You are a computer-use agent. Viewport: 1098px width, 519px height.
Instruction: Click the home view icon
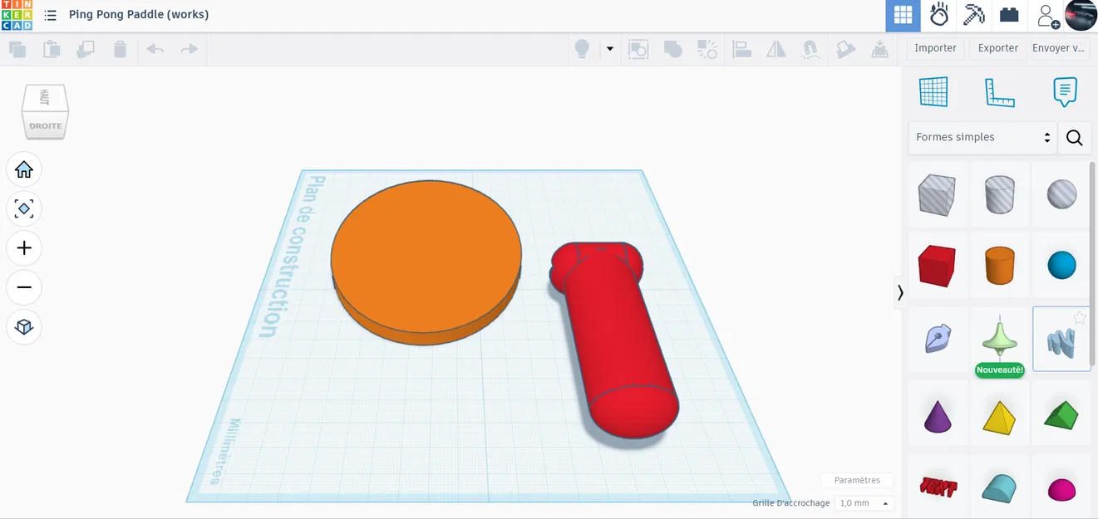click(24, 169)
